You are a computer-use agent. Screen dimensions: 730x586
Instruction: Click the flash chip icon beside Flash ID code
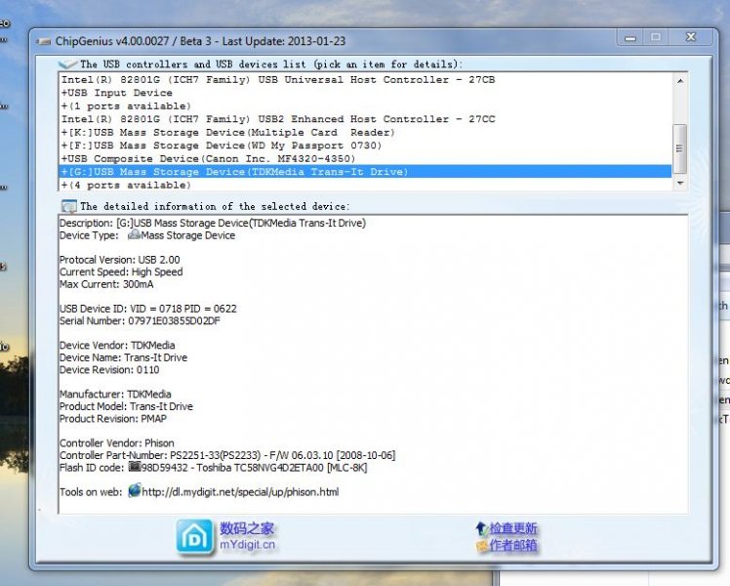(x=135, y=467)
